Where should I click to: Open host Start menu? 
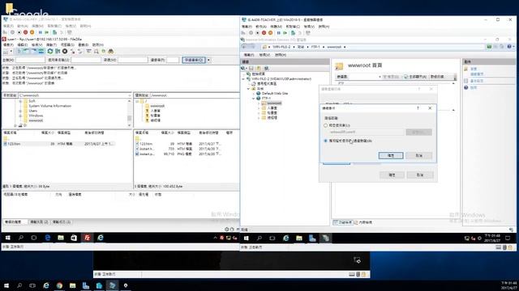pos(6,285)
